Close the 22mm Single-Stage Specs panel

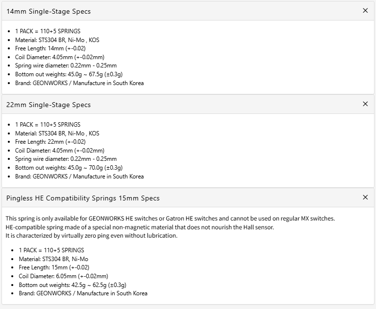pyautogui.click(x=365, y=104)
